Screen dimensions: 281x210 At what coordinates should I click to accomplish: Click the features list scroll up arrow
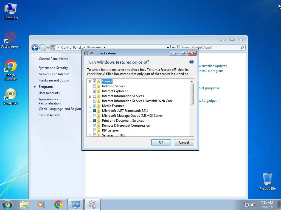click(x=192, y=81)
